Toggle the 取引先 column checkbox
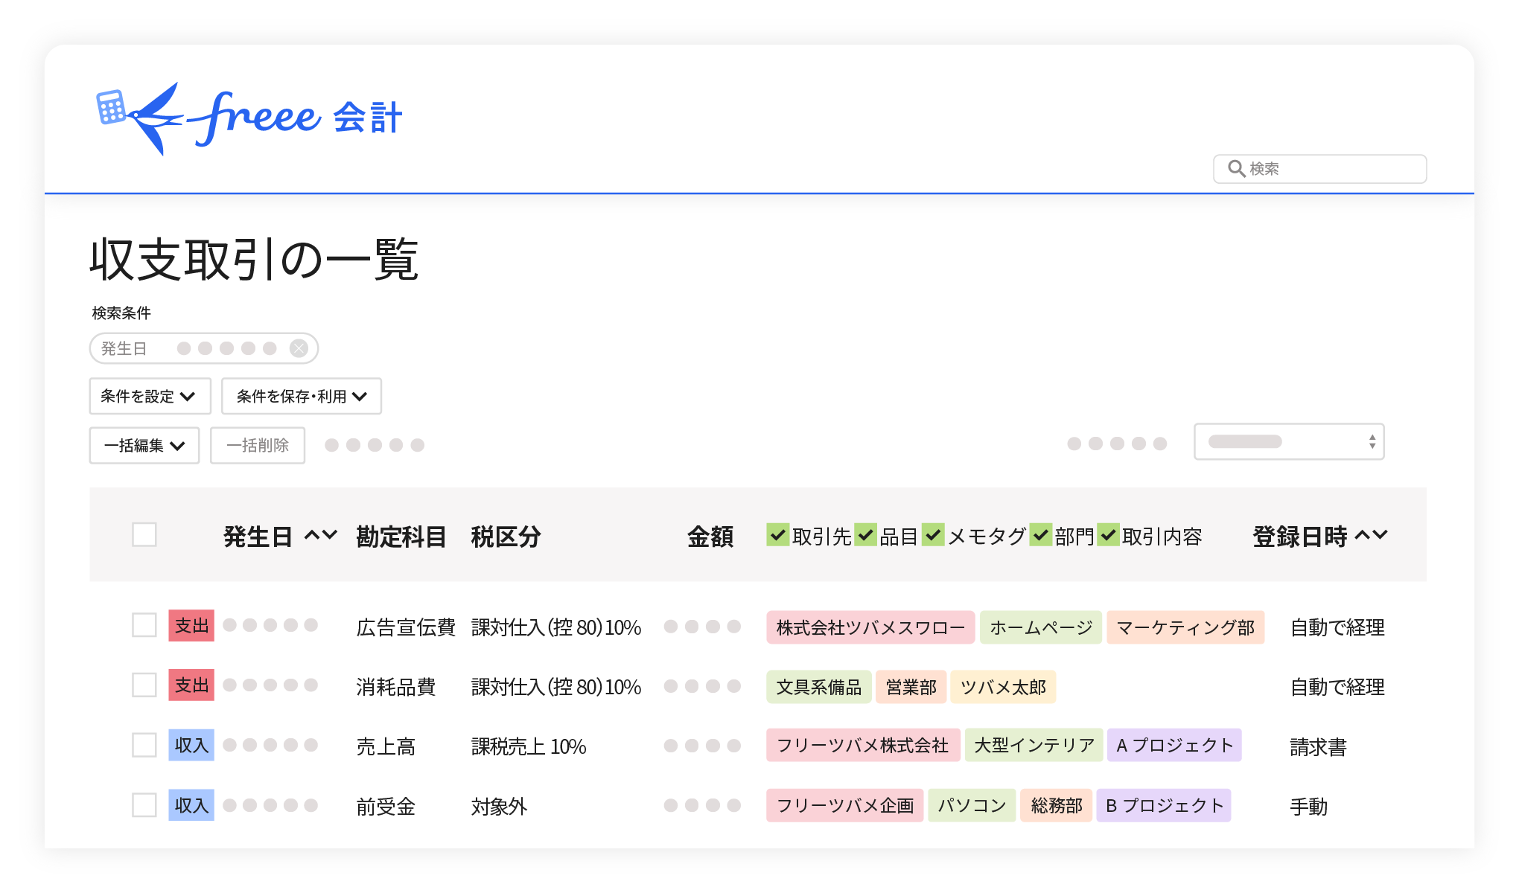 [x=778, y=534]
